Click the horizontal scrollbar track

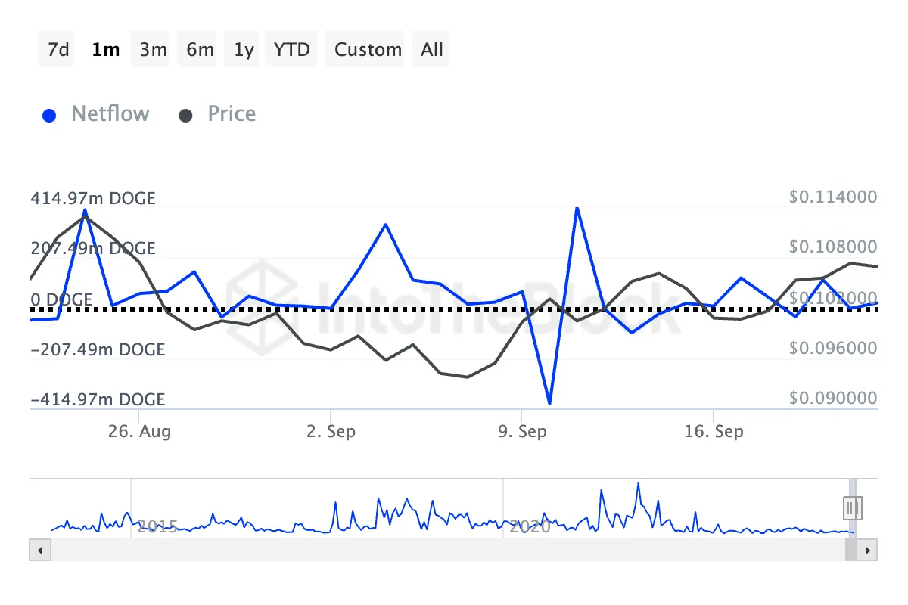coord(439,550)
